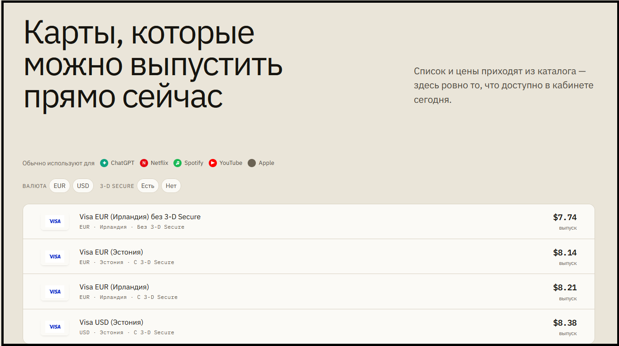Click the gray Apple icon
This screenshot has width=619, height=346.
[x=252, y=163]
